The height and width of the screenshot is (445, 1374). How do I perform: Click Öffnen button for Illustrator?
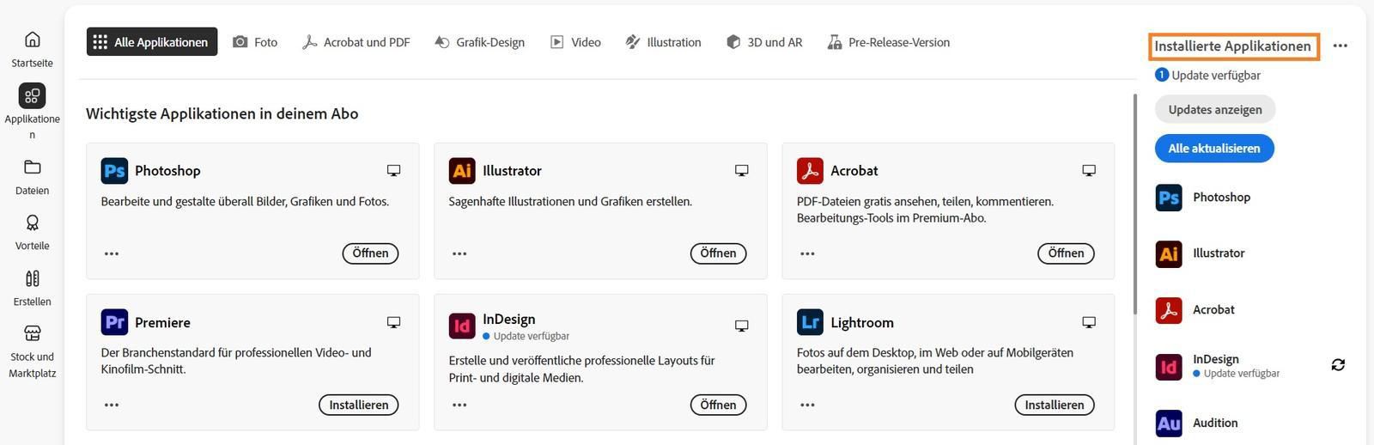pos(718,253)
